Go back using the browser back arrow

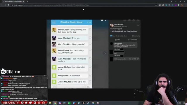pyautogui.click(x=2, y=5)
